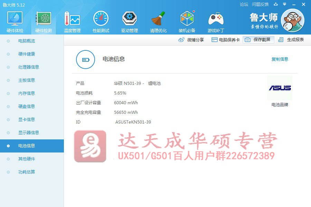Click the battery icon beside 电池信息

click(85, 59)
